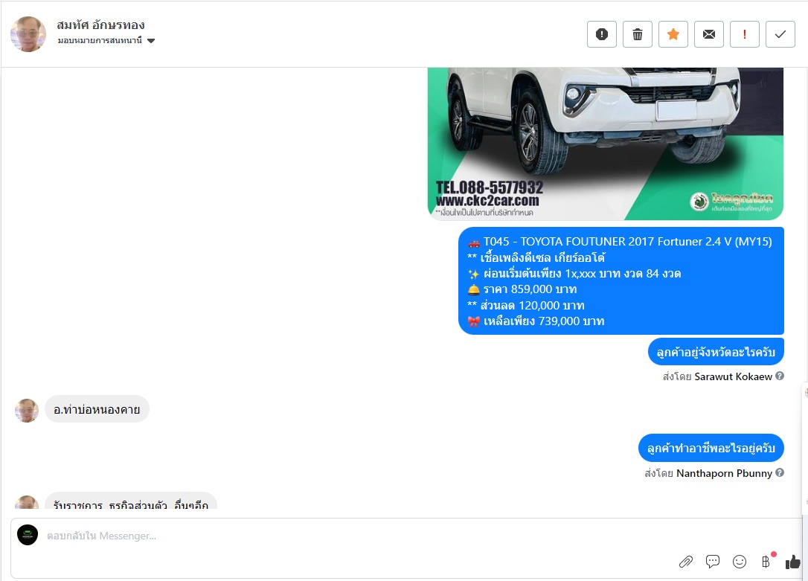Viewport: 808px width, 581px height.
Task: Mark conversation as unread with the envelope icon
Action: tap(709, 34)
